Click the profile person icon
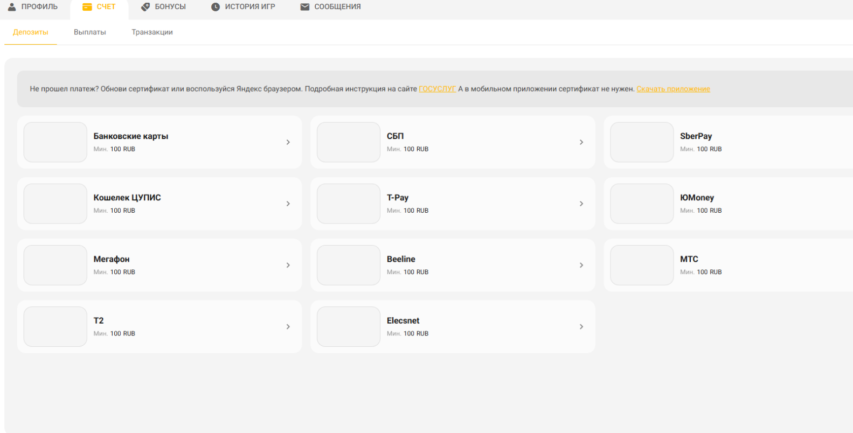The image size is (853, 433). [12, 7]
